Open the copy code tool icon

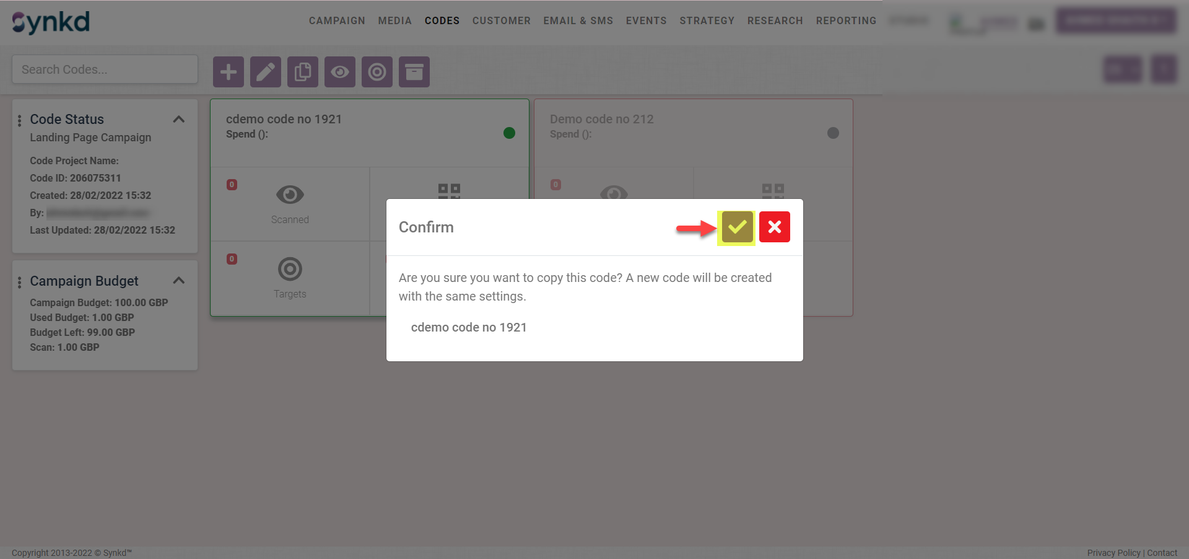pyautogui.click(x=302, y=72)
